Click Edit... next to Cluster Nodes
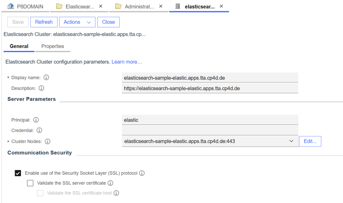Viewport: 343px width, 203px height. tap(310, 141)
